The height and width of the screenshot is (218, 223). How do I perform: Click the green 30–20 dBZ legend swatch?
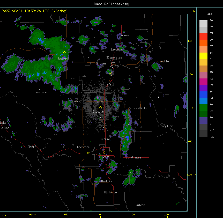203,108
